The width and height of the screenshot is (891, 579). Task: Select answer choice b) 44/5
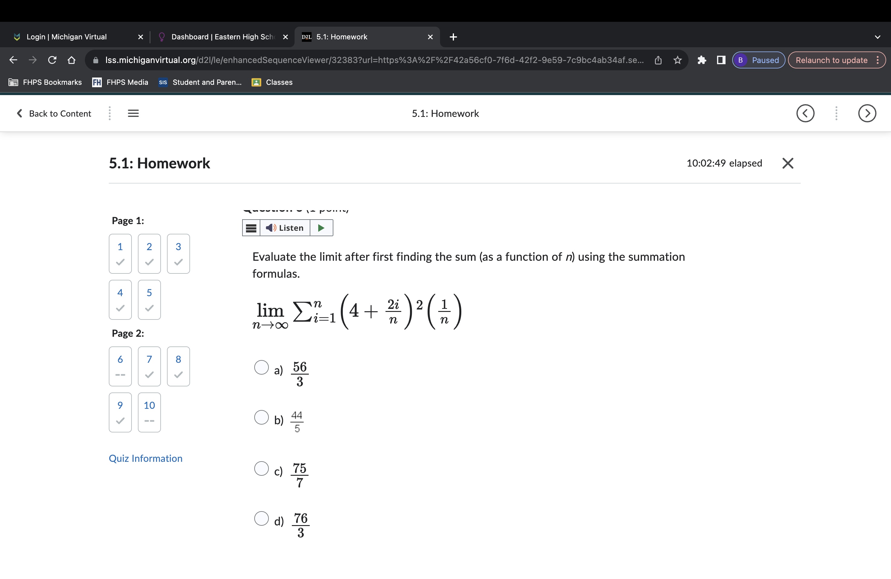(261, 417)
